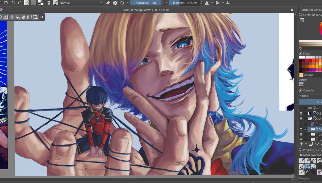Click the Save document icon
322x183 pixels.
point(6,3)
